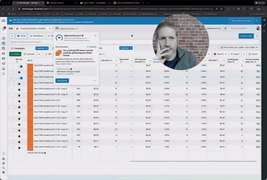Open the profile avatar in the top right
Screen dimensions: 267x180
[x=258, y=28]
